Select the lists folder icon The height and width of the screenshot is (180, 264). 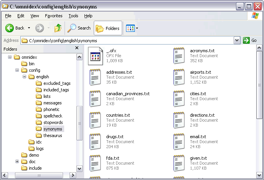coord(39,96)
